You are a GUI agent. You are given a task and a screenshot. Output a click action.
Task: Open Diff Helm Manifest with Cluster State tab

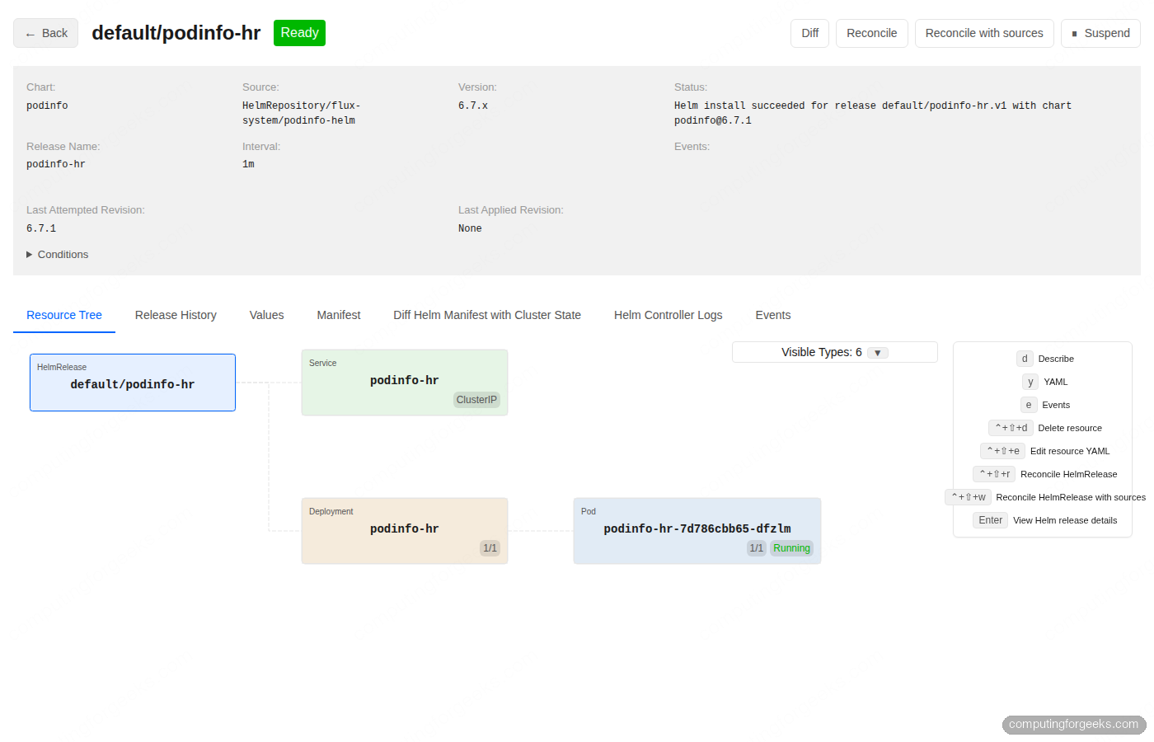click(x=487, y=315)
